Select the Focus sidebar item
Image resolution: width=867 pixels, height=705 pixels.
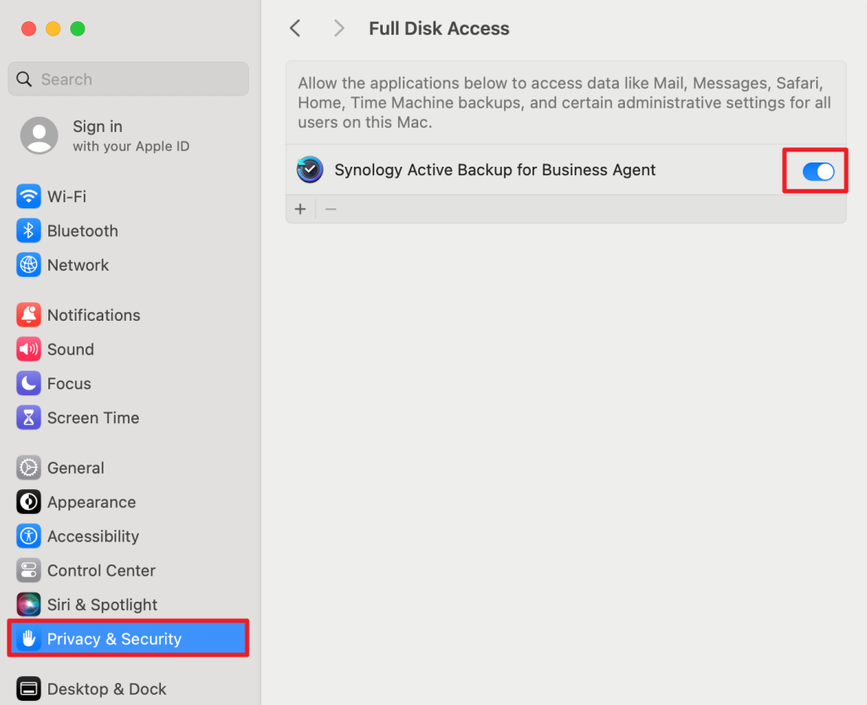click(x=129, y=383)
